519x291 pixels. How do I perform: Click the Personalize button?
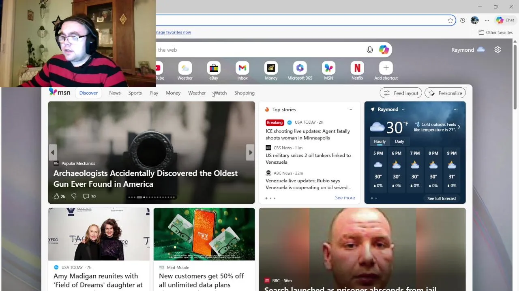coord(445,93)
